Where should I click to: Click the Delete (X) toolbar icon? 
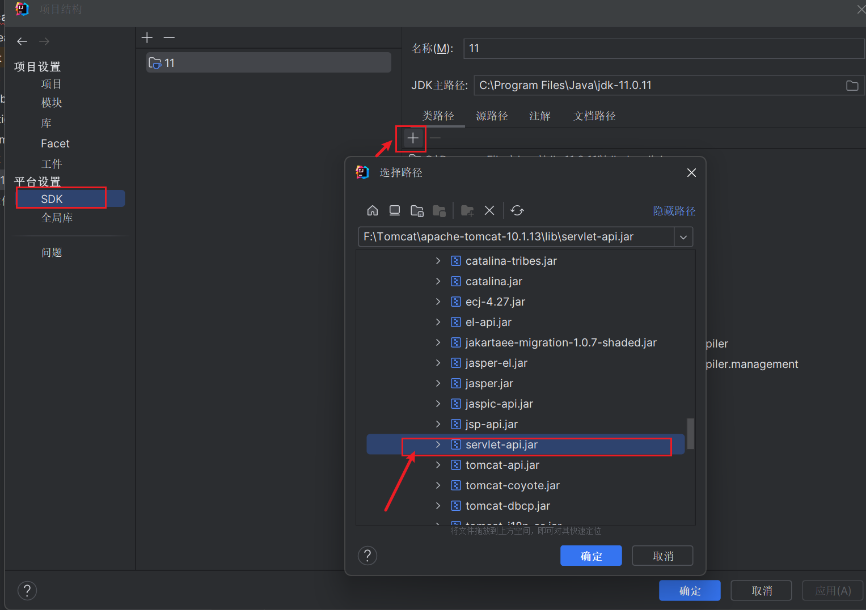click(x=489, y=211)
